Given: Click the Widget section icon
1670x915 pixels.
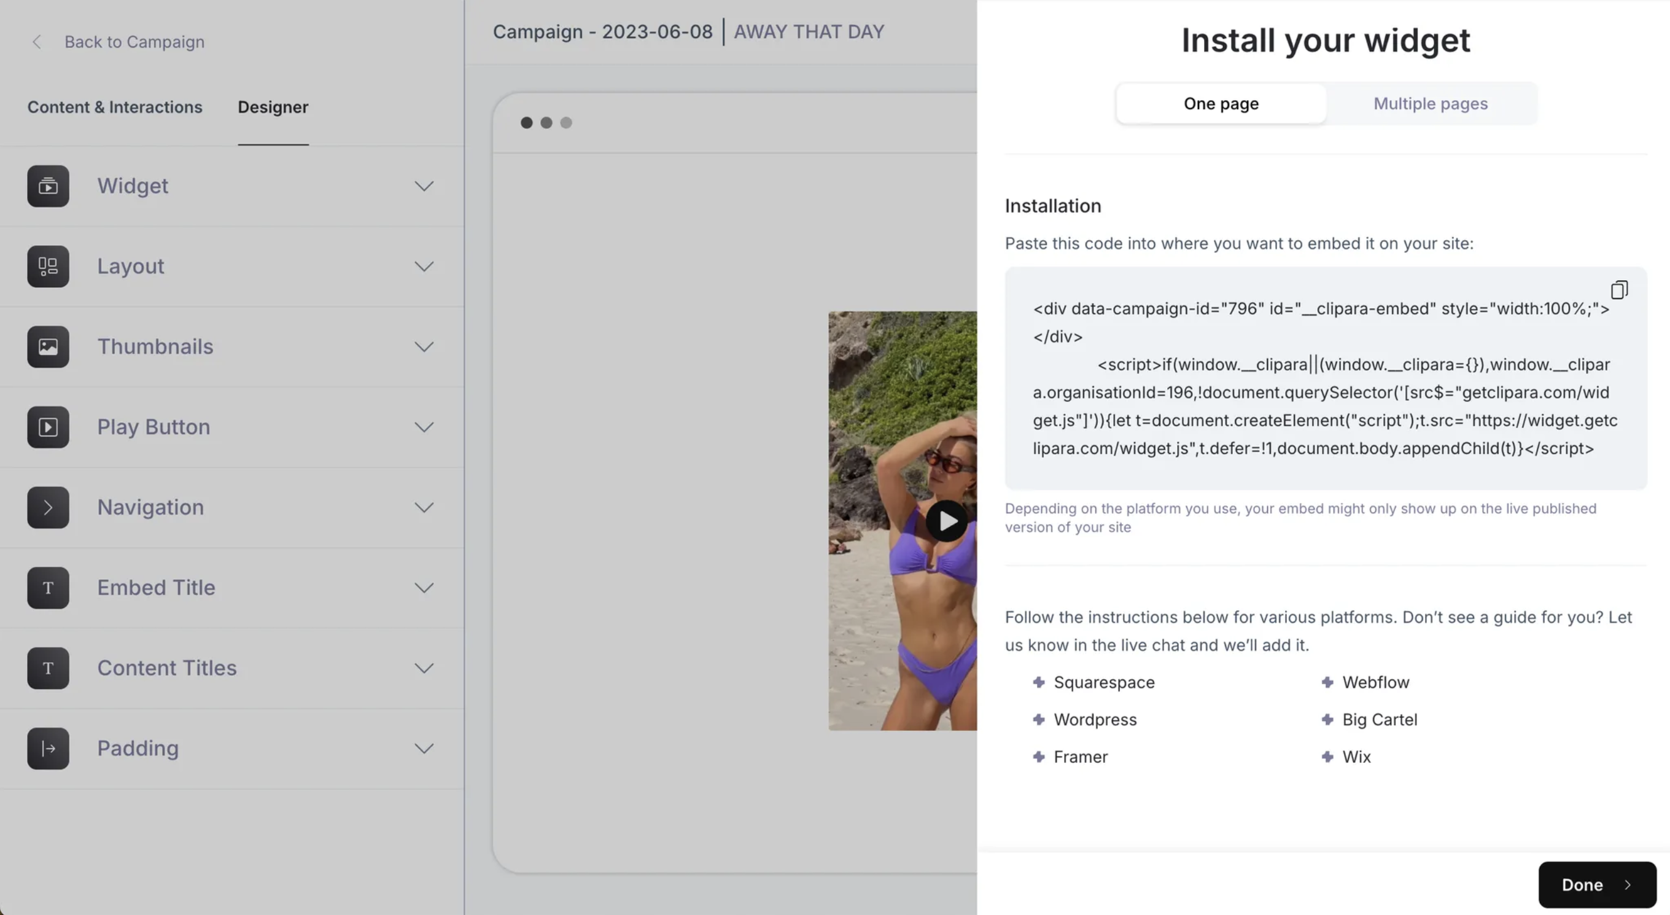Looking at the screenshot, I should pyautogui.click(x=48, y=186).
